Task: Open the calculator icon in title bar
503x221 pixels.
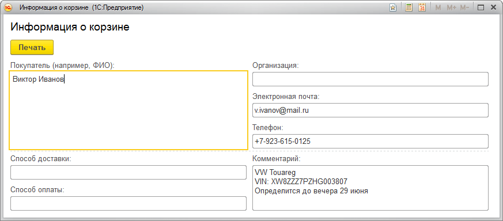Action: 409,7
